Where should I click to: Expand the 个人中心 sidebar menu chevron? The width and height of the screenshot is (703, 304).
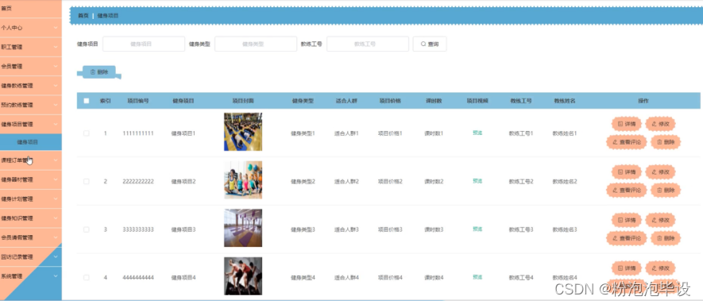(x=56, y=28)
